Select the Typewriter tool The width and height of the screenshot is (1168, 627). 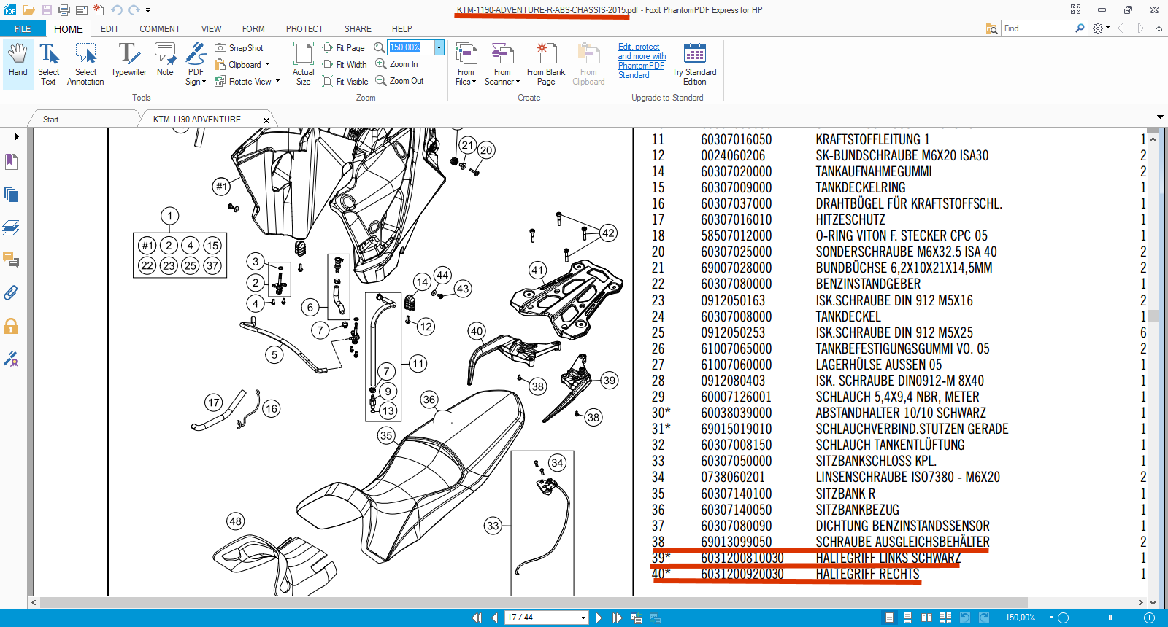(128, 61)
